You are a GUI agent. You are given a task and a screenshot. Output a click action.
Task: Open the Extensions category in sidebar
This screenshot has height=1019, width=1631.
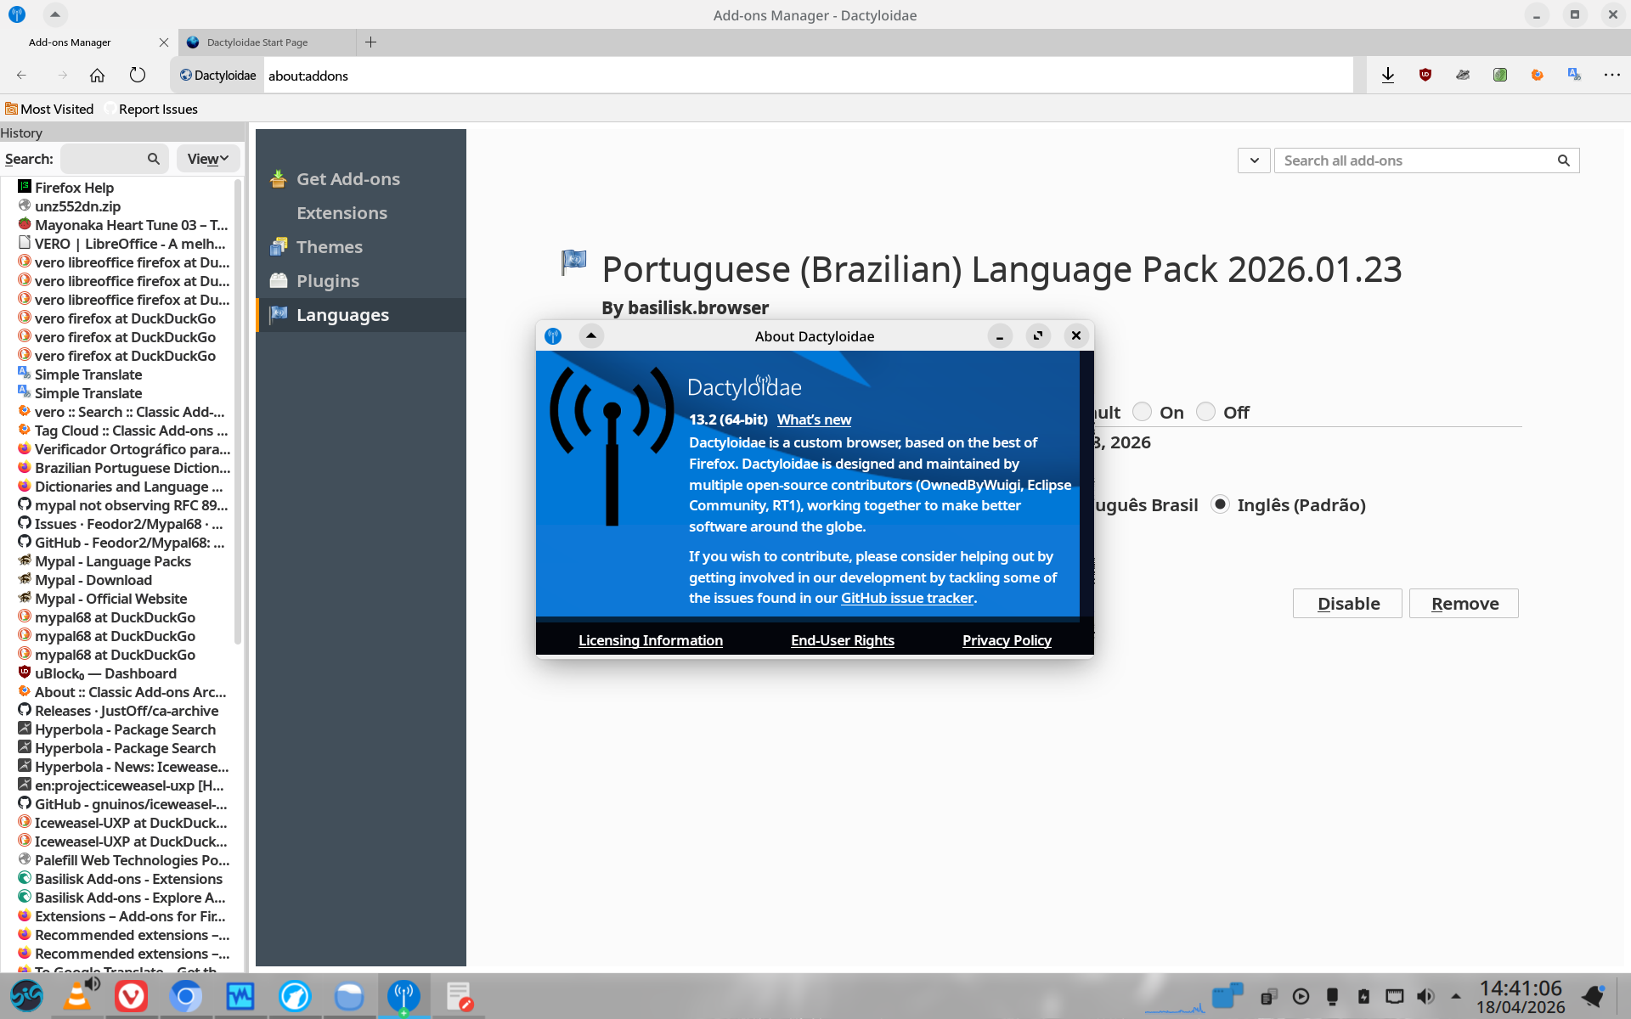(341, 213)
